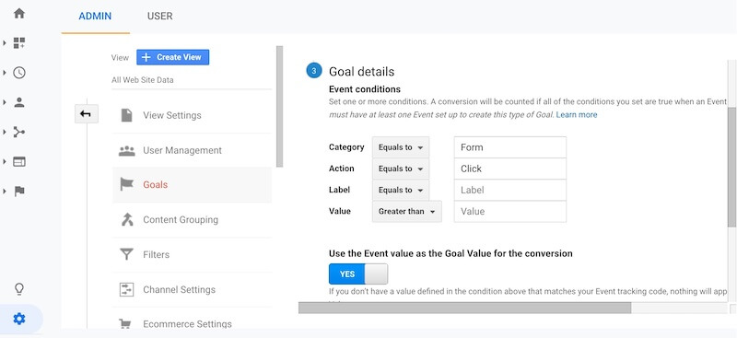Click the Filters funnel icon
Image resolution: width=737 pixels, height=338 pixels.
(126, 255)
